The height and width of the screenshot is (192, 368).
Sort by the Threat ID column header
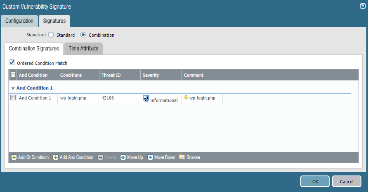(120, 75)
